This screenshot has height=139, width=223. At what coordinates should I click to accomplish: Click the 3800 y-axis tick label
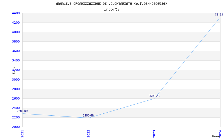pos(16,41)
